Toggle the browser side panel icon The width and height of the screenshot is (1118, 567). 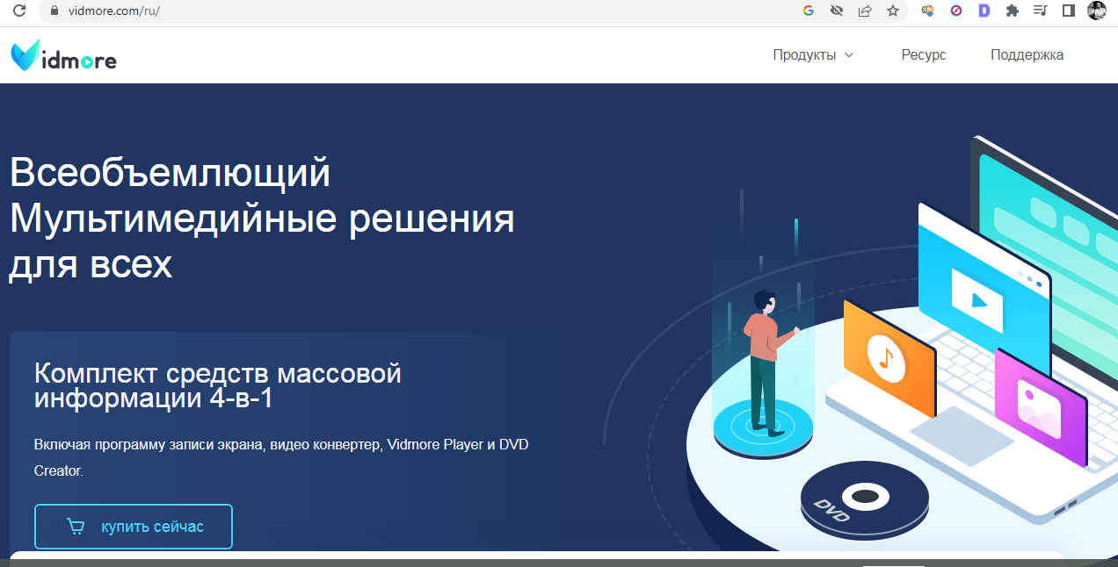point(1069,11)
